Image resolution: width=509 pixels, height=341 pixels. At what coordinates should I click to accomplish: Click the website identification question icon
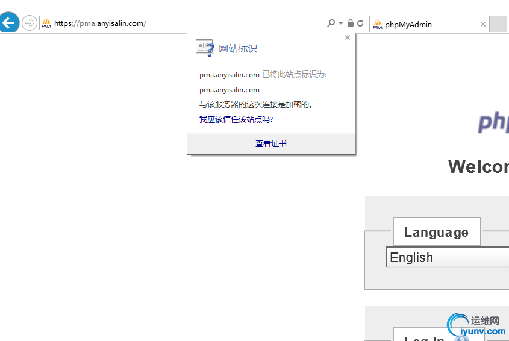tap(205, 48)
